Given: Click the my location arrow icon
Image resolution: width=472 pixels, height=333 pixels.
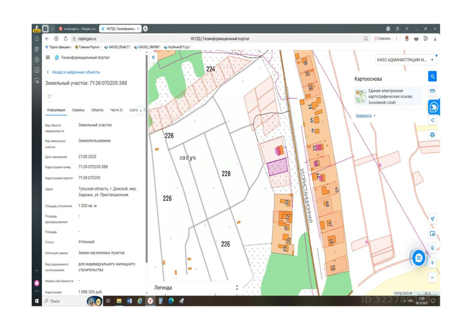Looking at the screenshot, I should pos(432,219).
